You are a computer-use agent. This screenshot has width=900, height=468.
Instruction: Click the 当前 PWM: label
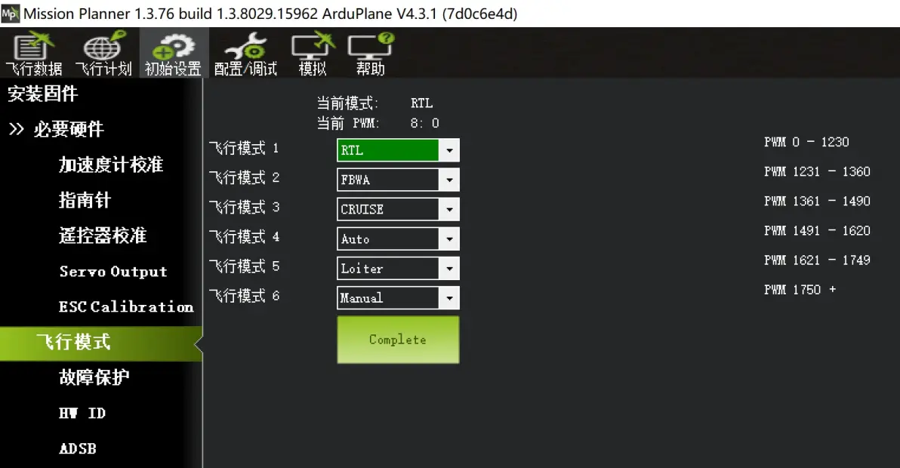(x=348, y=123)
